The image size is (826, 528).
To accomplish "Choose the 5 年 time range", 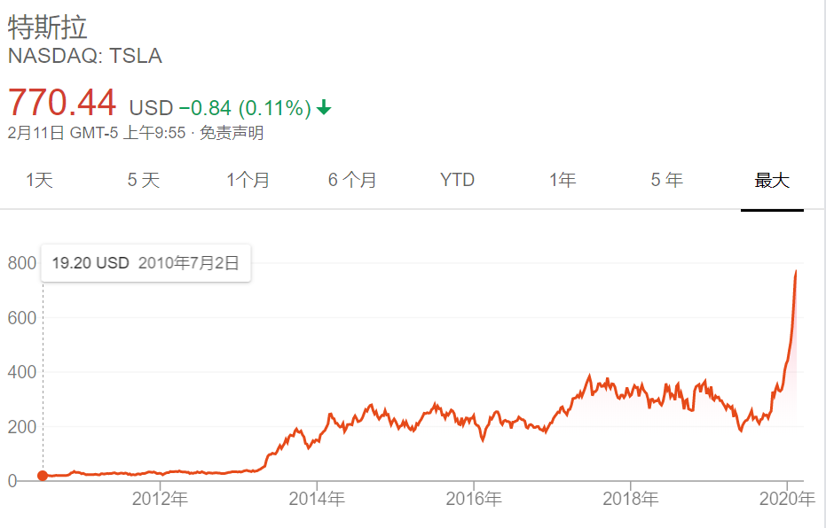I will coord(667,181).
